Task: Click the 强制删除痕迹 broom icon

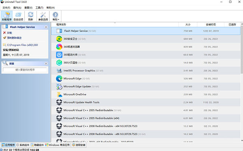Action: 4,38
